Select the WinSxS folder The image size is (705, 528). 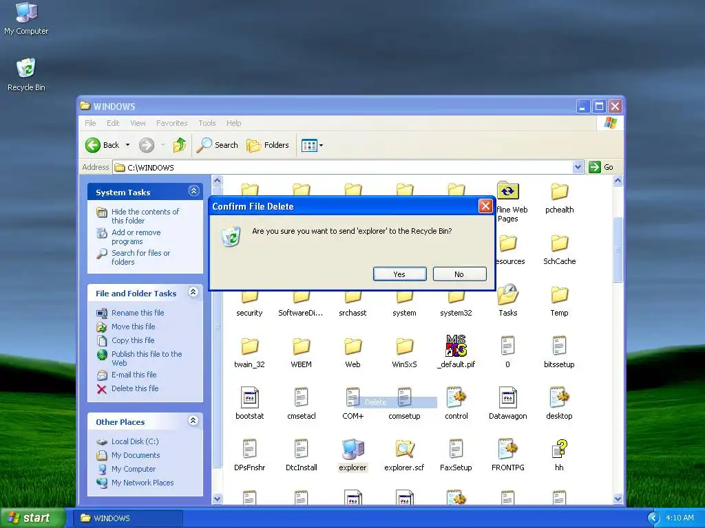click(405, 353)
